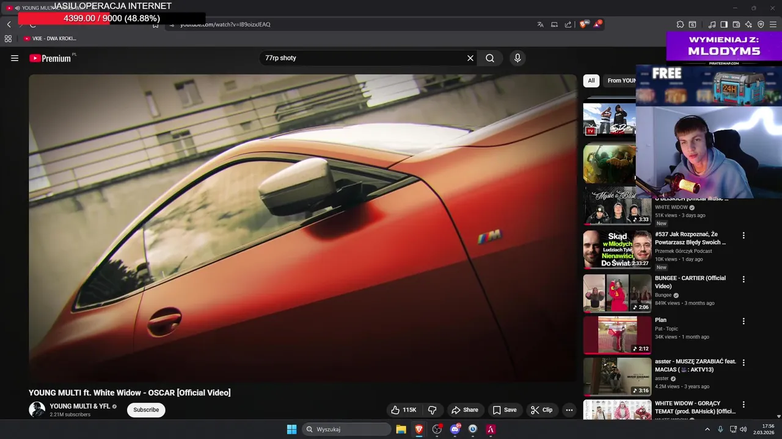Open the YouTube hamburger guide menu
The width and height of the screenshot is (782, 439).
coord(15,58)
